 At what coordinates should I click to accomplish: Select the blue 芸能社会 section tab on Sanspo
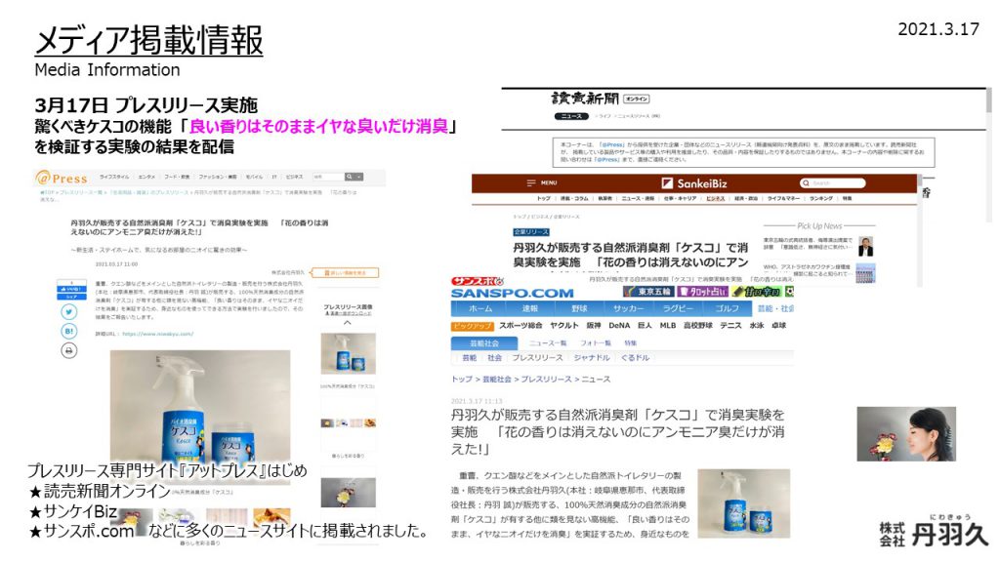(x=484, y=343)
